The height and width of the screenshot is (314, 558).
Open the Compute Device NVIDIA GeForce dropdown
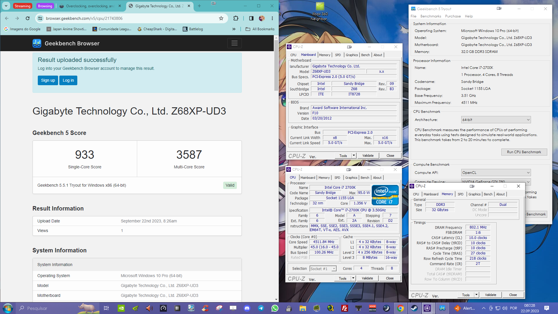point(496,181)
